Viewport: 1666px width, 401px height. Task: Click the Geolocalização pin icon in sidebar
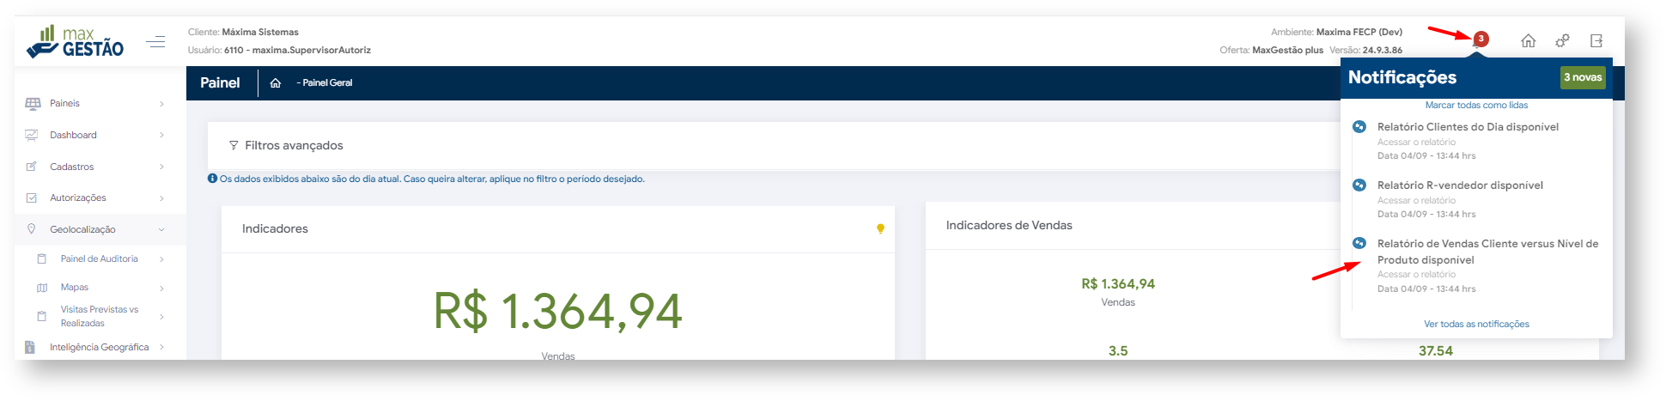pos(32,229)
